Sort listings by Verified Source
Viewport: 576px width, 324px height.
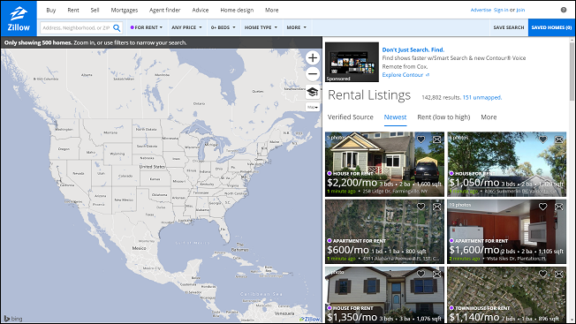pos(351,117)
